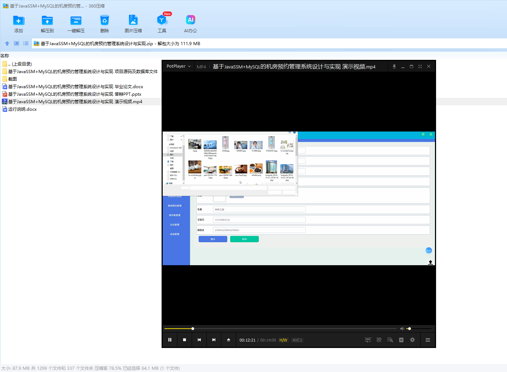Open PotPlayer settings gear icon

(x=412, y=340)
